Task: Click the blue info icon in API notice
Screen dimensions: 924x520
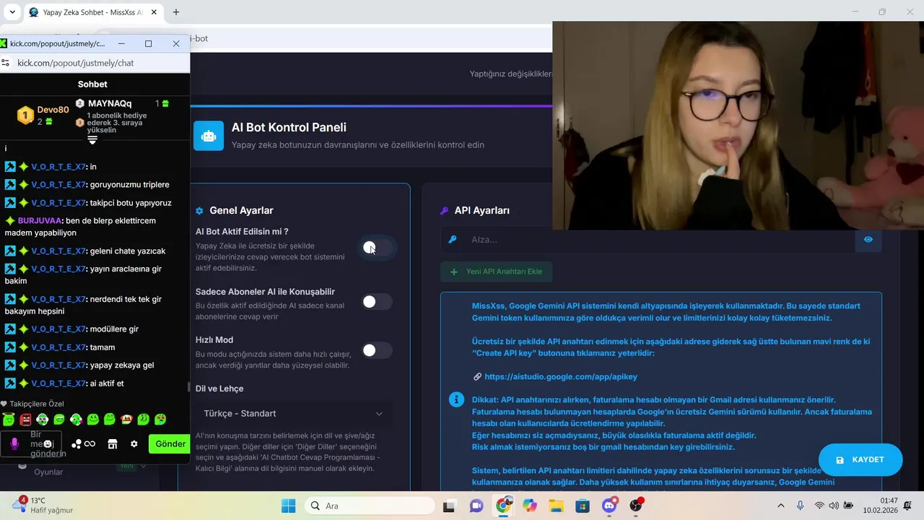Action: [456, 399]
